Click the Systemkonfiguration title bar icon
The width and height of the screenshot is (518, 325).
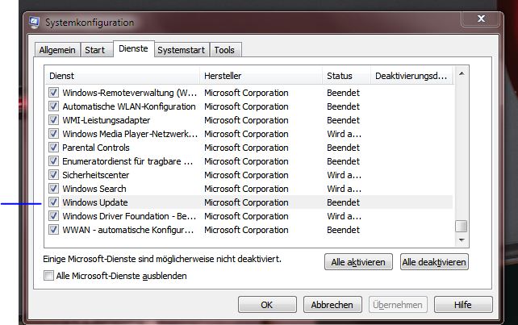(x=34, y=22)
